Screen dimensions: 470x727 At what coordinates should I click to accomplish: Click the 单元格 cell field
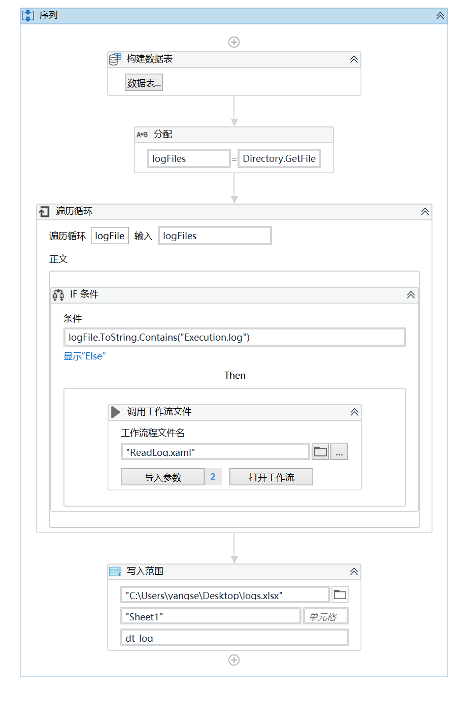[x=326, y=616]
